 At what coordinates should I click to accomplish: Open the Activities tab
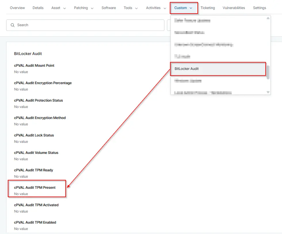153,8
